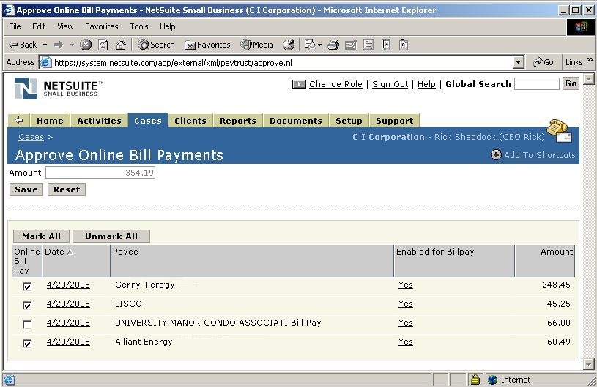Open the File menu
This screenshot has height=387, width=597.
(15, 26)
